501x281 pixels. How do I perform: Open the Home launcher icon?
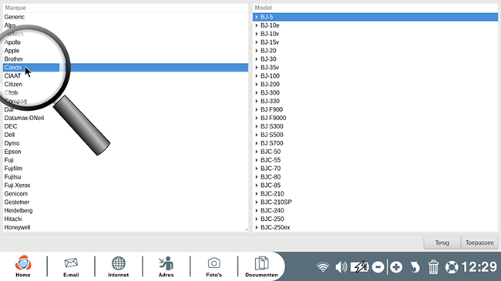tap(23, 266)
